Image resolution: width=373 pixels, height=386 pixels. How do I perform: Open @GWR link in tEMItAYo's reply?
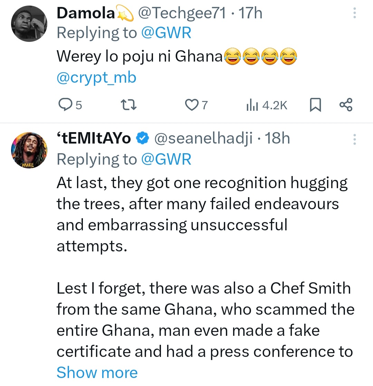click(x=166, y=159)
